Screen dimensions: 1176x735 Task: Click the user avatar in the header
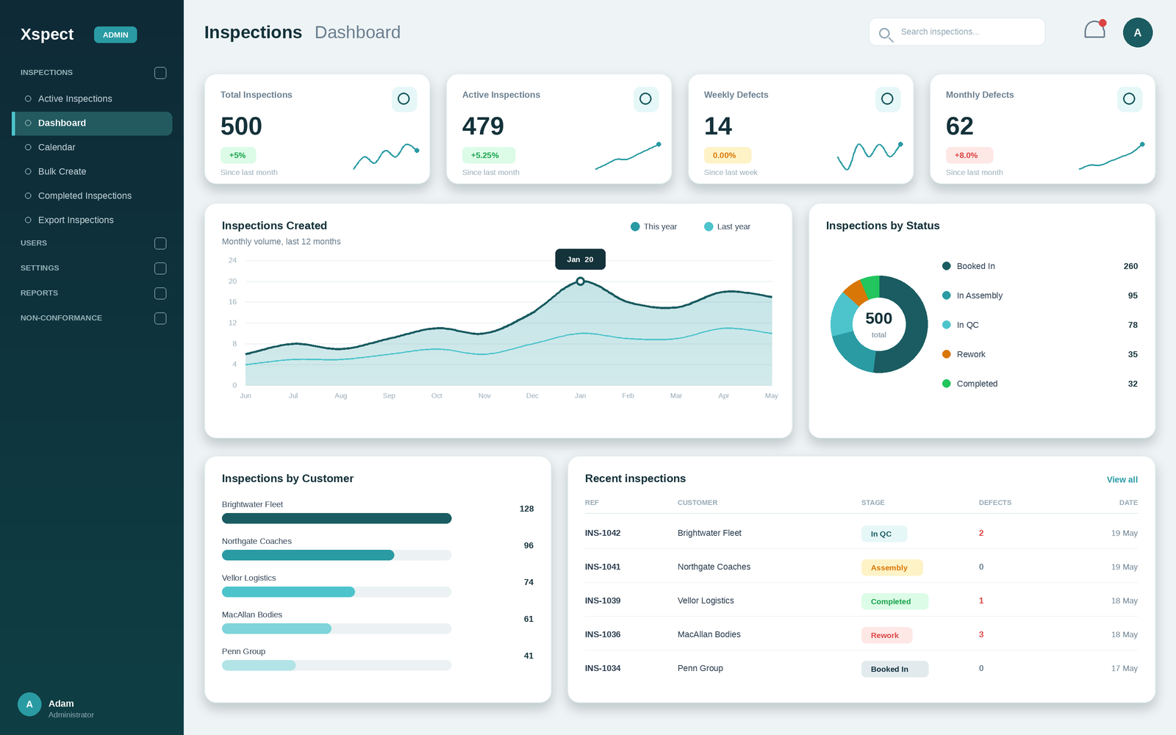pyautogui.click(x=1137, y=32)
